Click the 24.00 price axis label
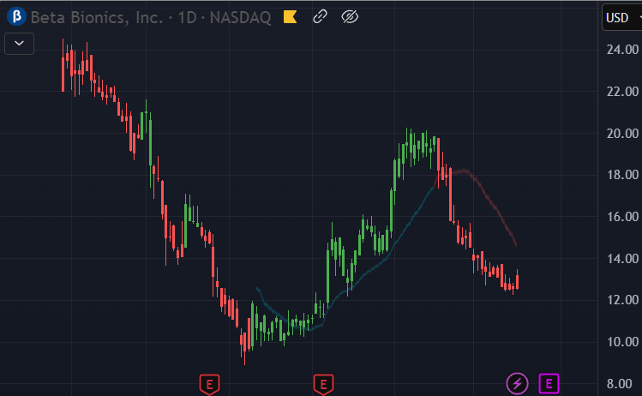This screenshot has width=642, height=396. coord(622,50)
